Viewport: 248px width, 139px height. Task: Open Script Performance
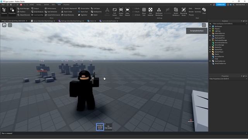coord(52,15)
